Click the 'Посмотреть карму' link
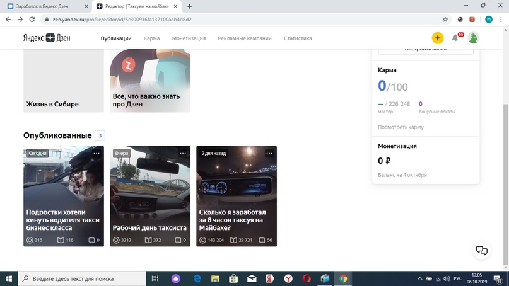This screenshot has height=286, width=509. 401,127
